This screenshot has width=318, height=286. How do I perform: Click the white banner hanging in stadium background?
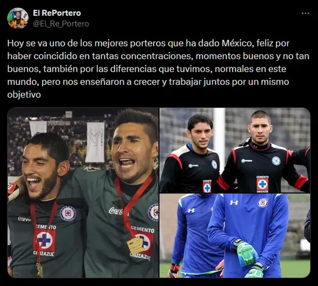click(95, 142)
